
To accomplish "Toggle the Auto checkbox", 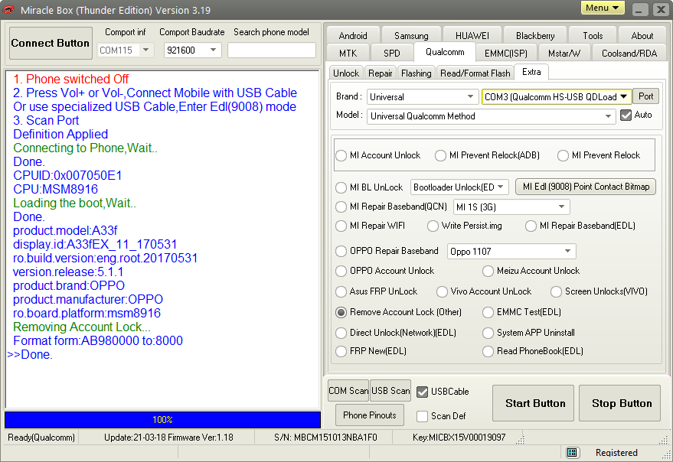I will (x=626, y=115).
